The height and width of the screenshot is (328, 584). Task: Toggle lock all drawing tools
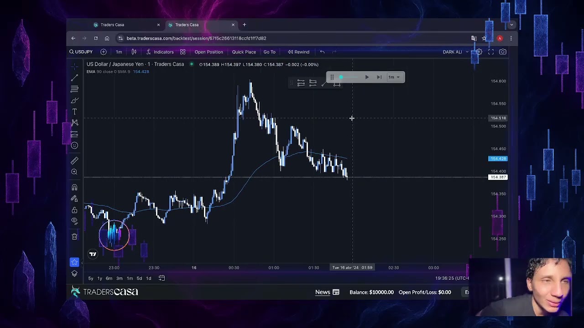tap(74, 210)
